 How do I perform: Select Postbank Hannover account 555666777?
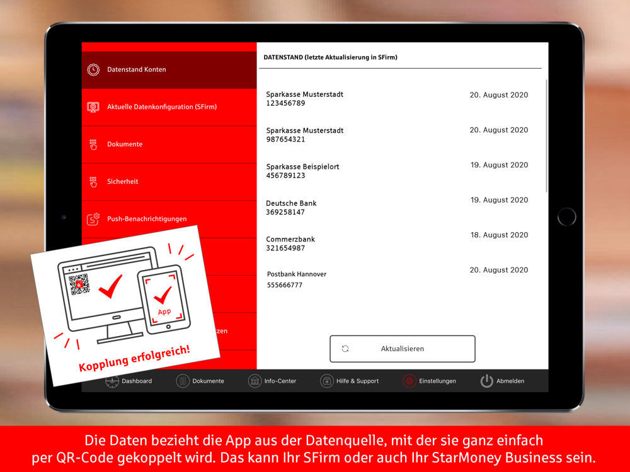coord(397,279)
